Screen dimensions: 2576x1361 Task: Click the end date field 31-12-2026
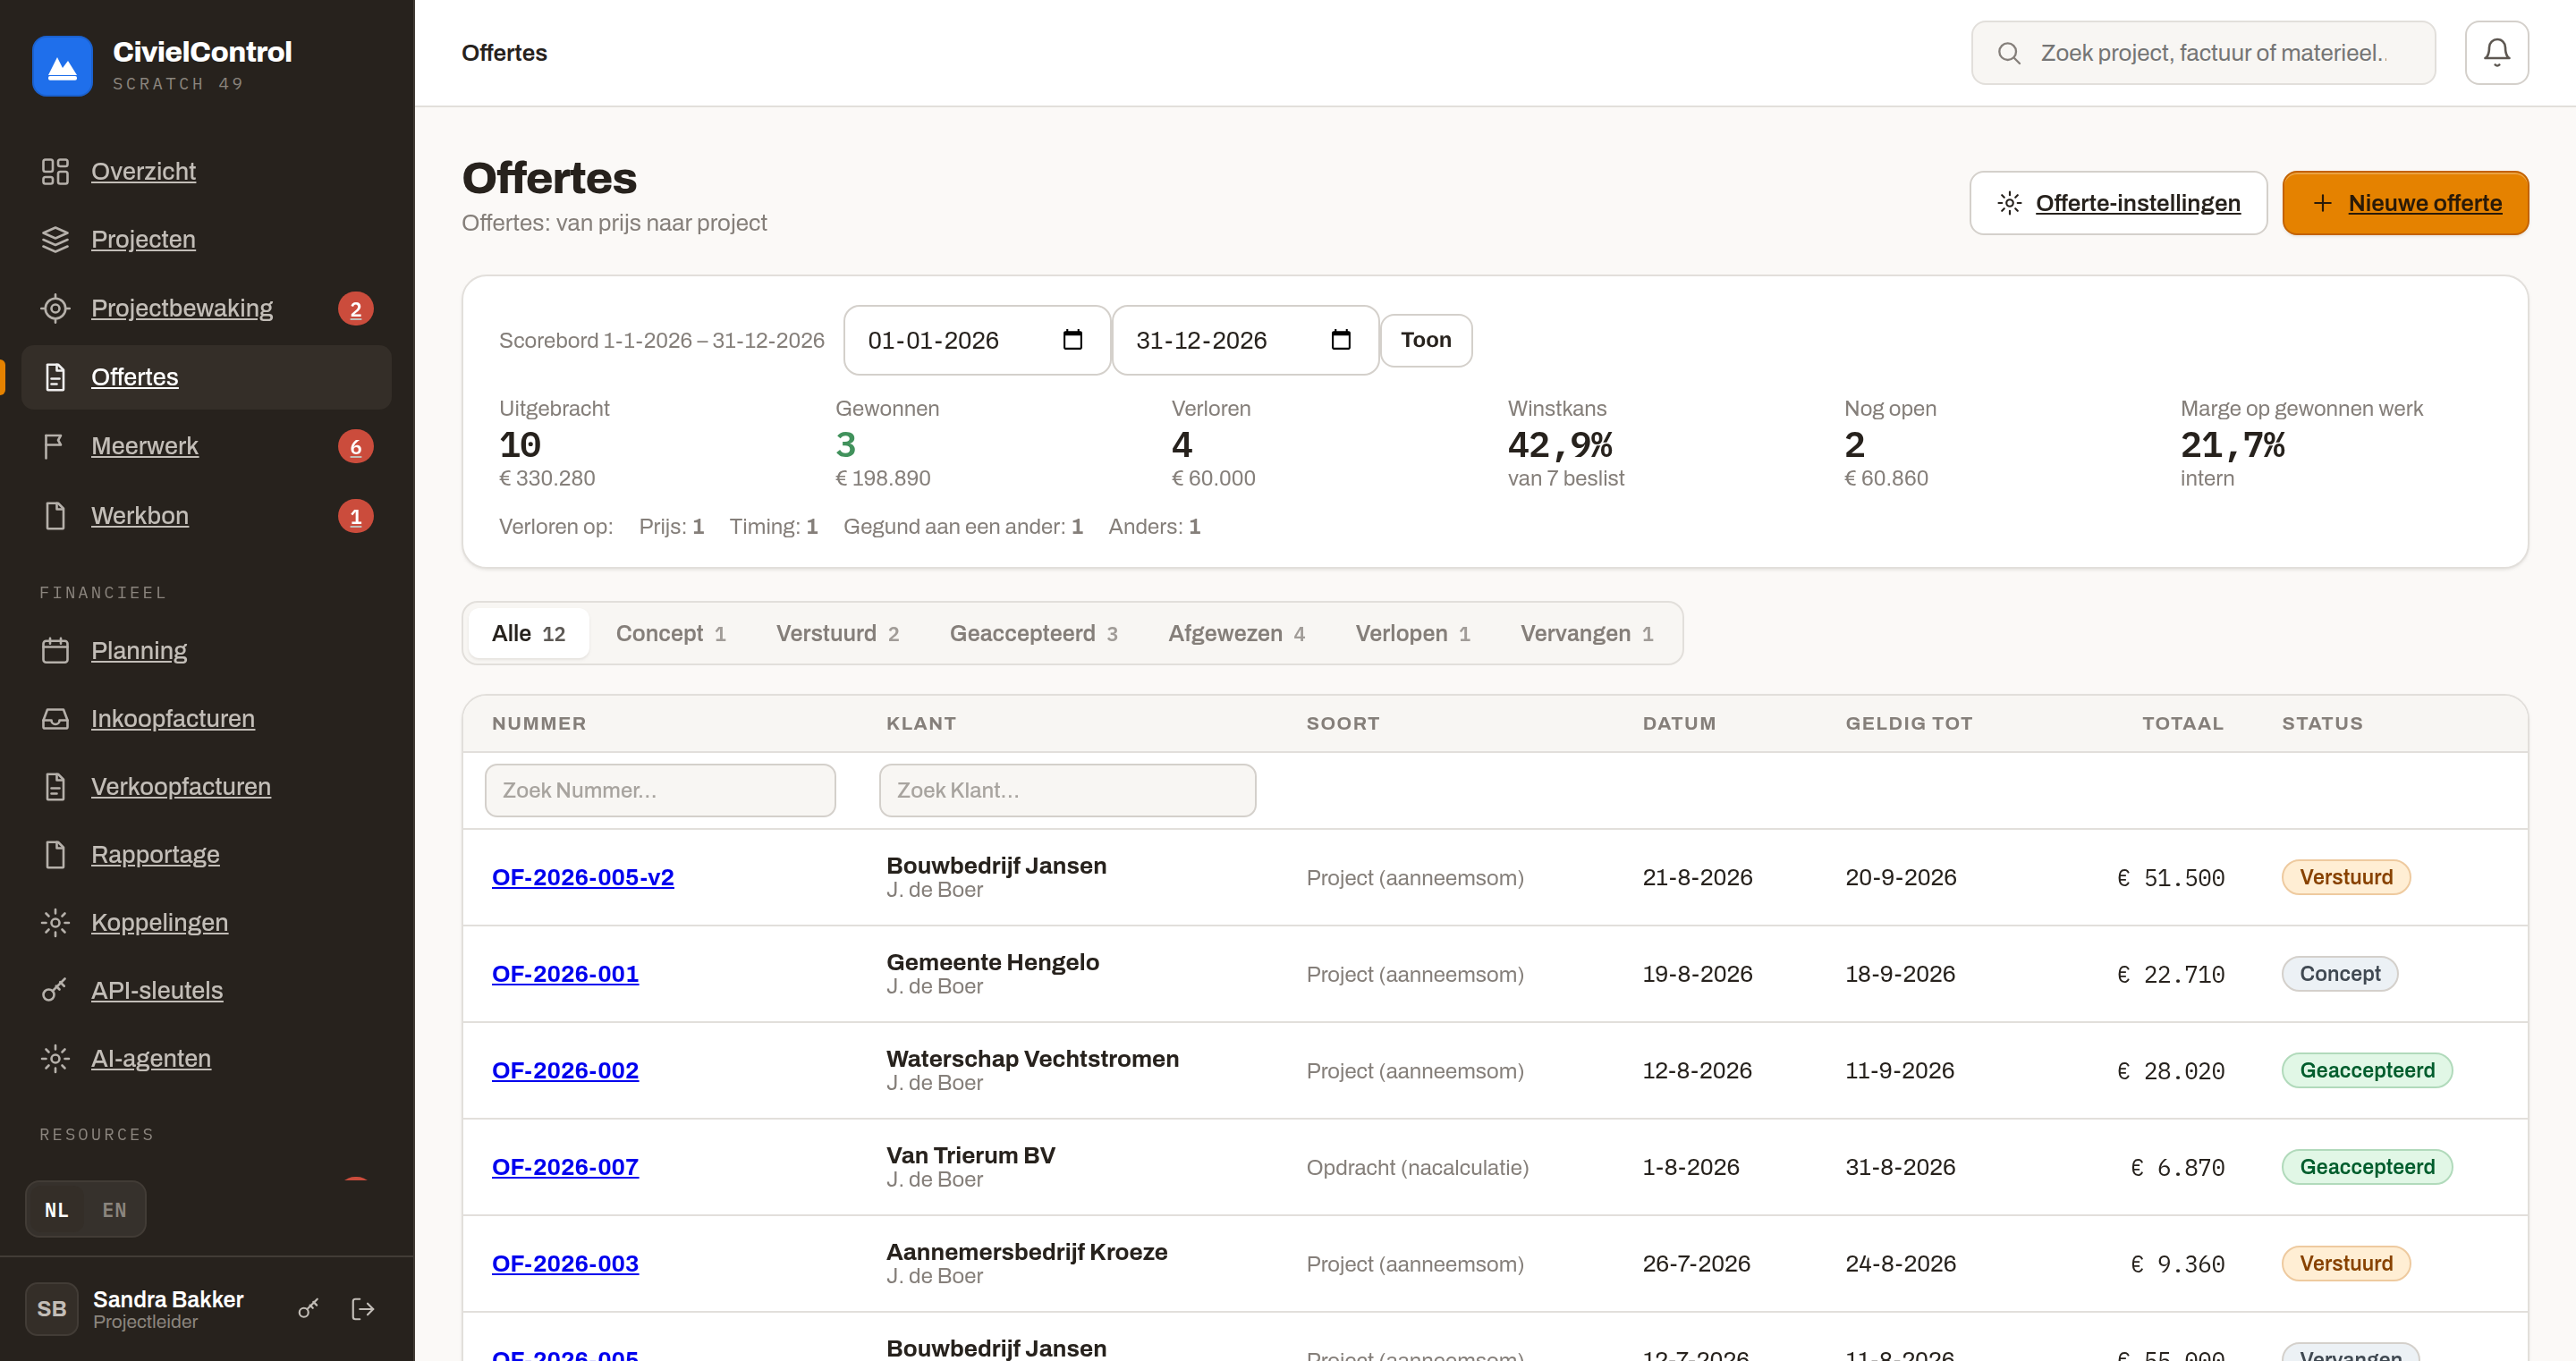(1245, 340)
